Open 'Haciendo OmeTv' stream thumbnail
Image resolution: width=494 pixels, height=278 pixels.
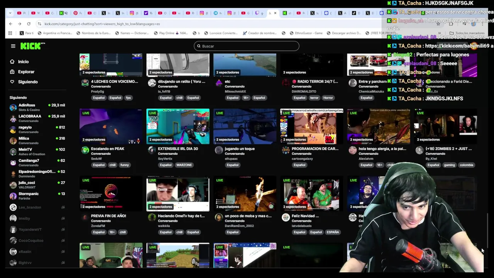click(x=178, y=194)
